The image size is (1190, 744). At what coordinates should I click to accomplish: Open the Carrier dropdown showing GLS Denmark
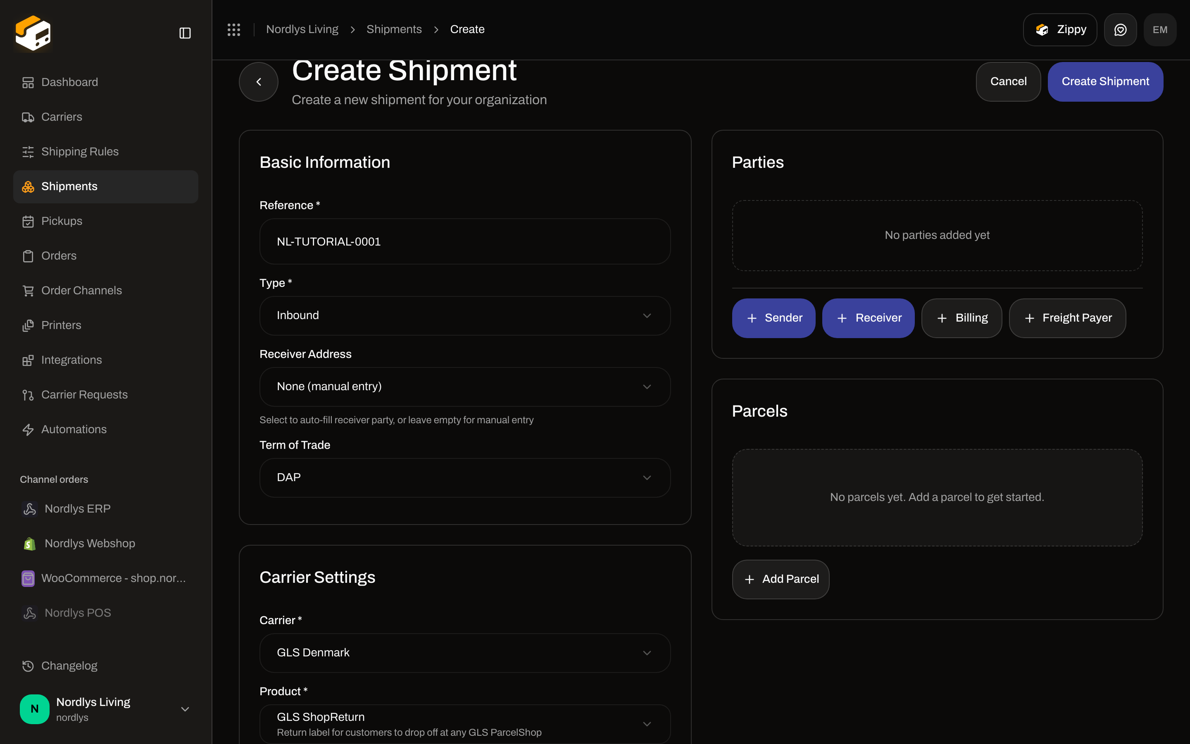pos(465,653)
